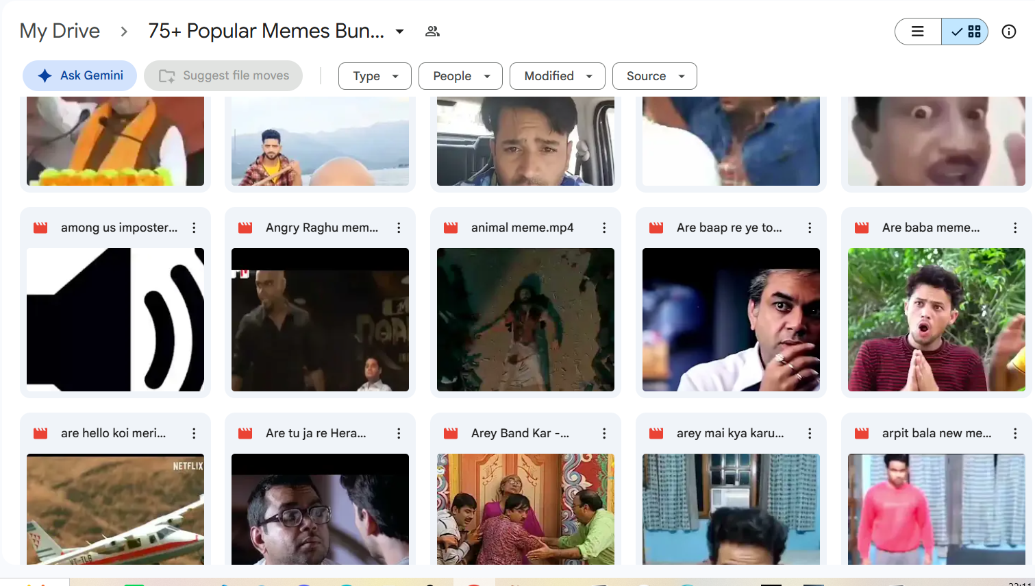Screen dimensions: 1035x586
Task: Switch to list layout view
Action: 918,32
